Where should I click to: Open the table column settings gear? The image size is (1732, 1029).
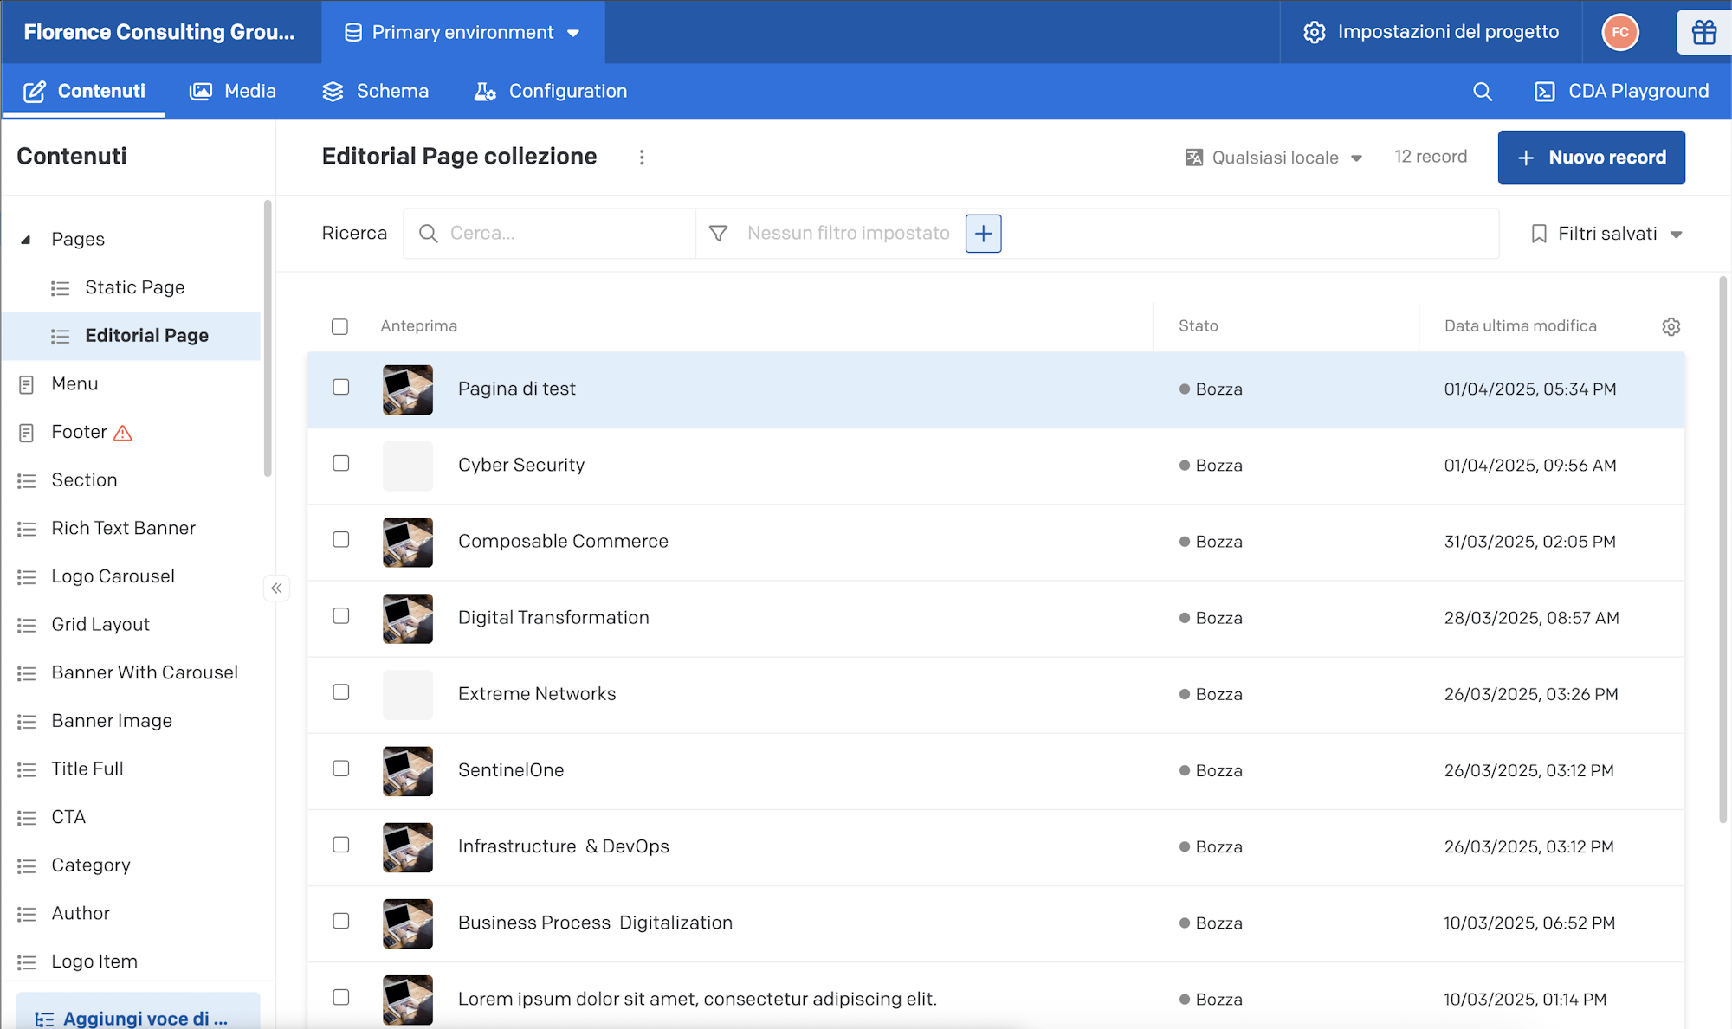coord(1671,326)
